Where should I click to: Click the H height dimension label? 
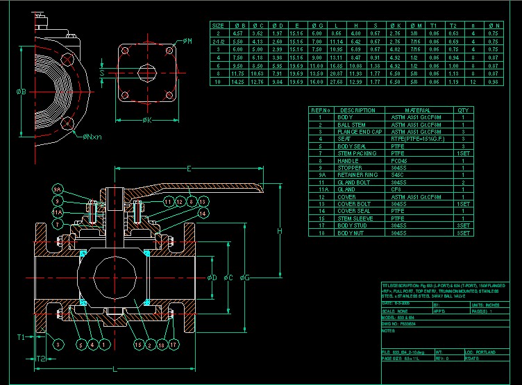280,231
